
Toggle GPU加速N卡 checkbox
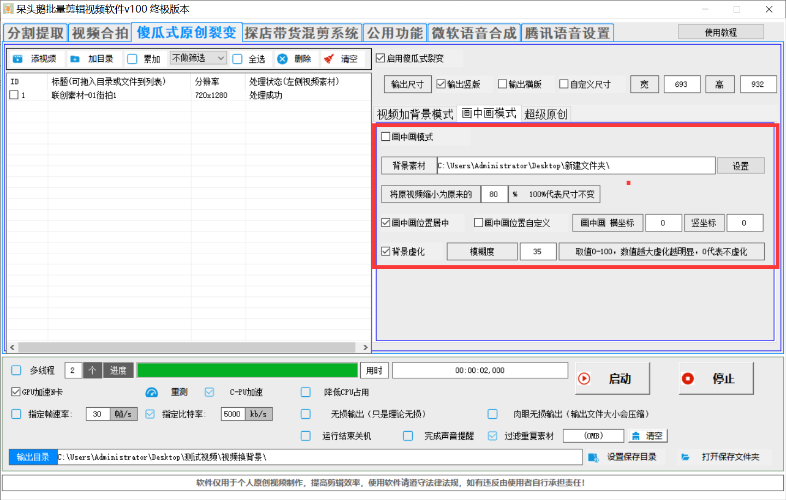click(x=16, y=392)
